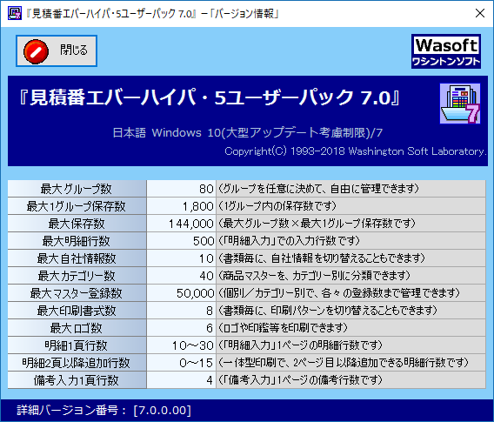Click the title bar application icon
494x422 pixels.
coord(15,13)
